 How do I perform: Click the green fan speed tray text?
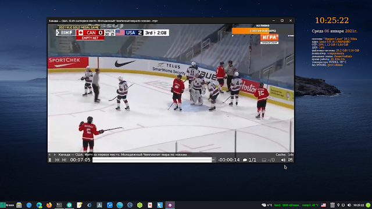point(287,205)
